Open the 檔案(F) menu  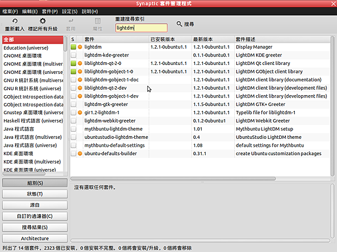pyautogui.click(x=10, y=11)
